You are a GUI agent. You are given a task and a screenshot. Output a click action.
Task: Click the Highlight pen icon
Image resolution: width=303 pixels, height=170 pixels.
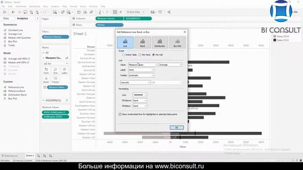[100, 12]
